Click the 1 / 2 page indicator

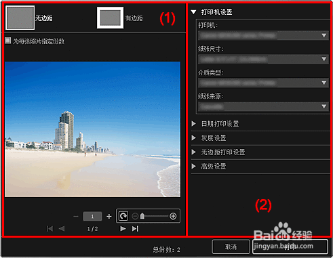[92, 229]
